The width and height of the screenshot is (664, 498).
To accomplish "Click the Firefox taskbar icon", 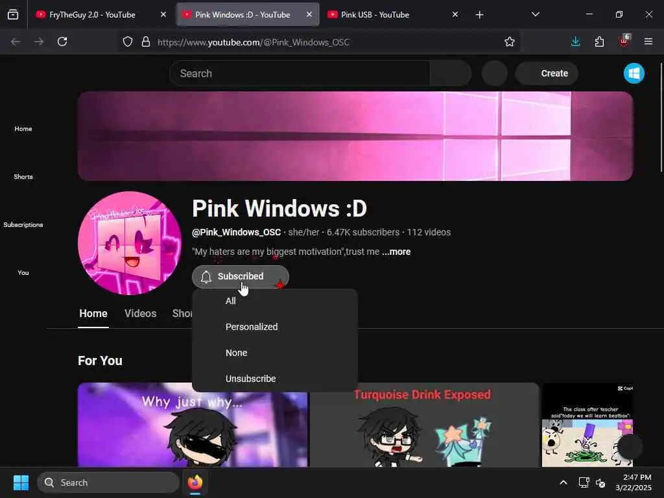I will (x=195, y=482).
